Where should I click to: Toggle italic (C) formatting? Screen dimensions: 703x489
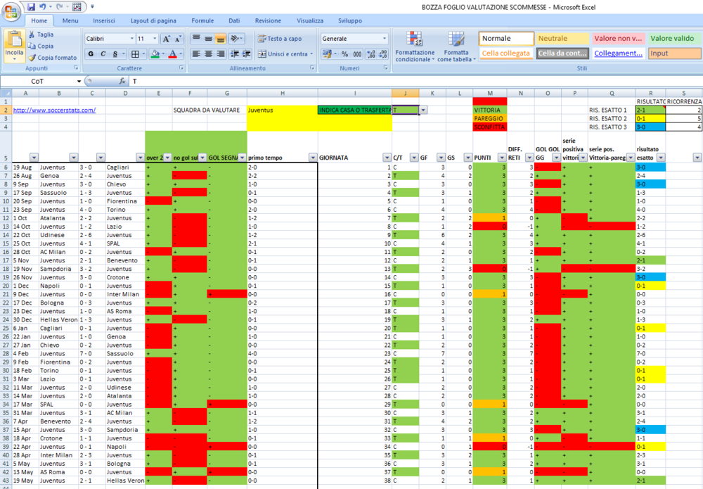[x=103, y=54]
